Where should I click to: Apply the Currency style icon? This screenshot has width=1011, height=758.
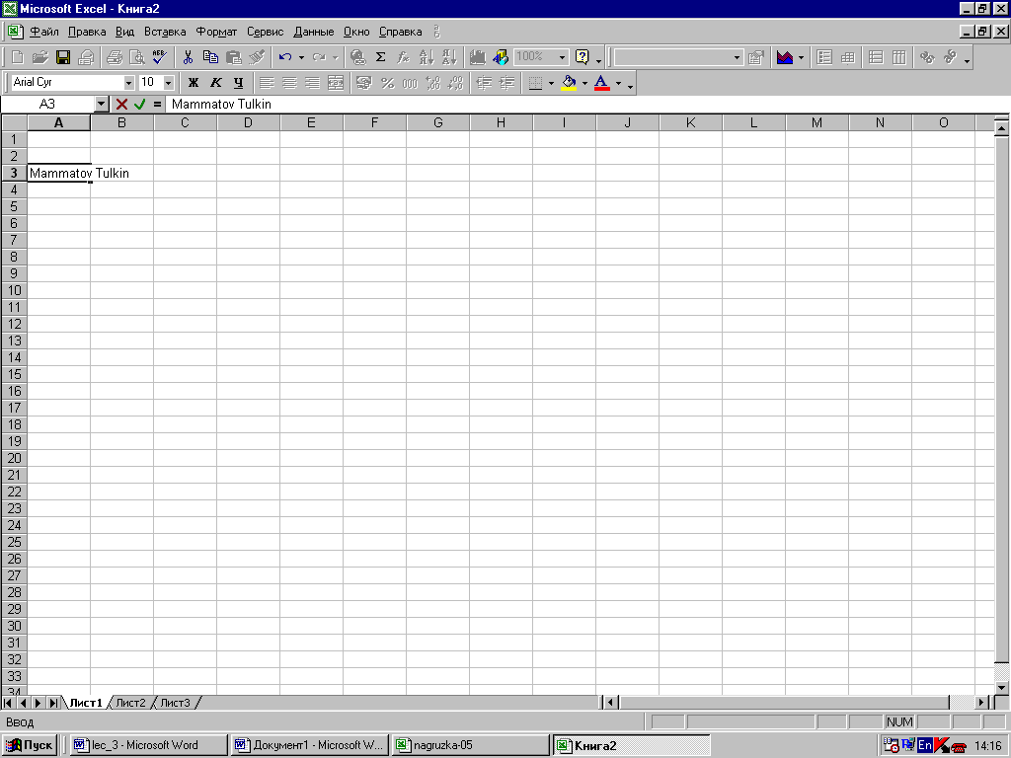point(364,83)
